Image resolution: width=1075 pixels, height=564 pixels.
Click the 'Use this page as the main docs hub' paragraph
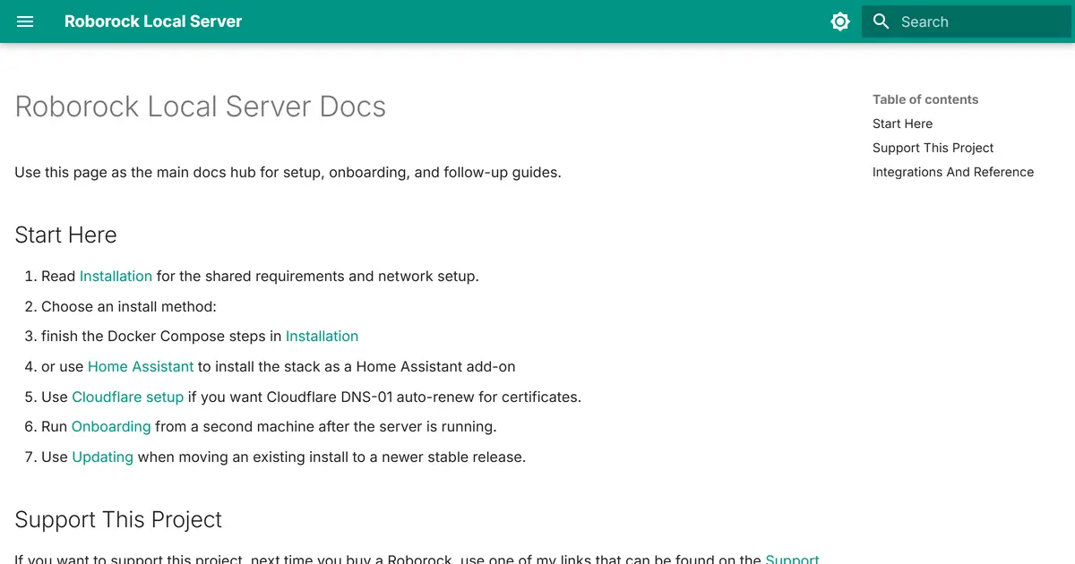coord(288,172)
